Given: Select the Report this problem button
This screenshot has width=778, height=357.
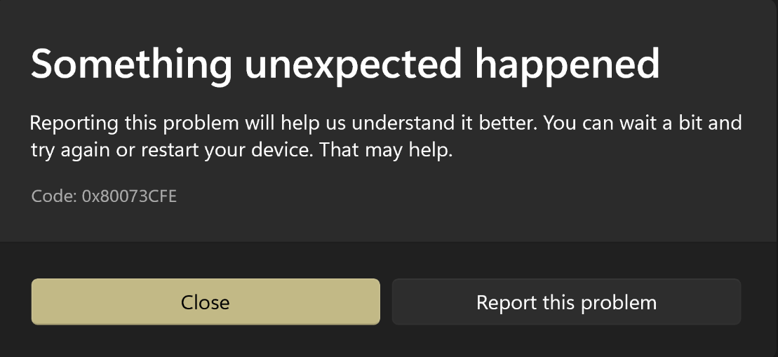Looking at the screenshot, I should [566, 302].
